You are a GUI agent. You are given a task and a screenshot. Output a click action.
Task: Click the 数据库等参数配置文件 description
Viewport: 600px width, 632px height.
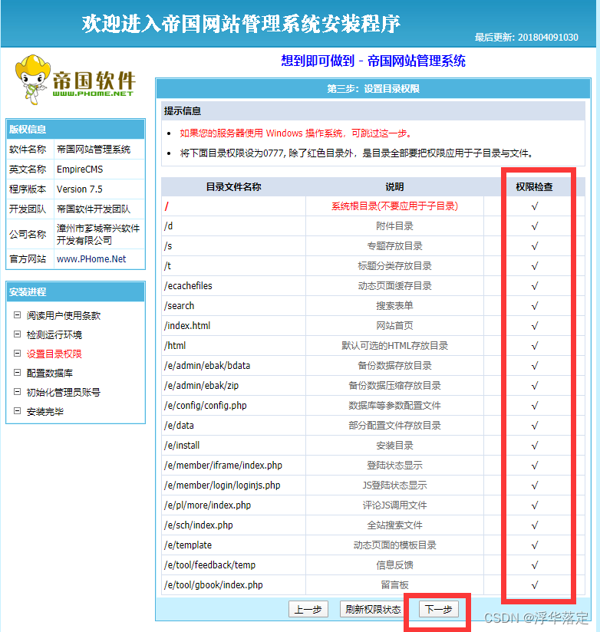click(x=394, y=406)
